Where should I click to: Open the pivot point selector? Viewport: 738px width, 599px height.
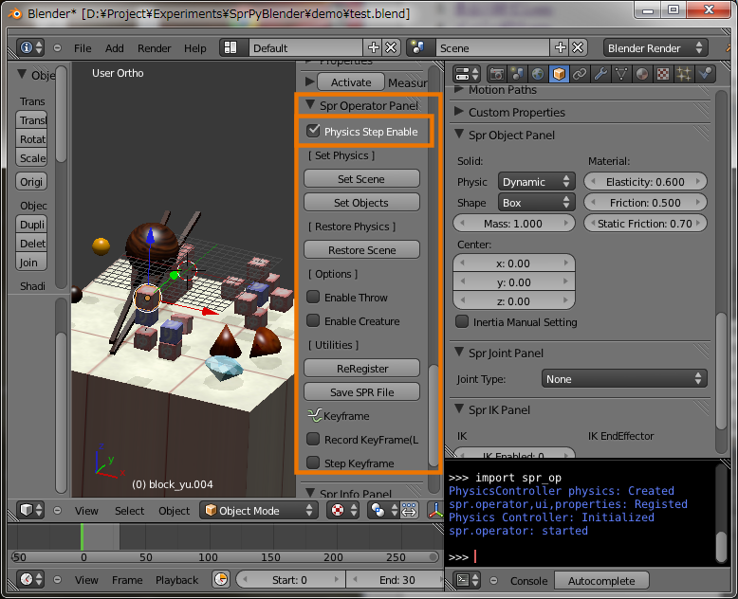click(383, 510)
